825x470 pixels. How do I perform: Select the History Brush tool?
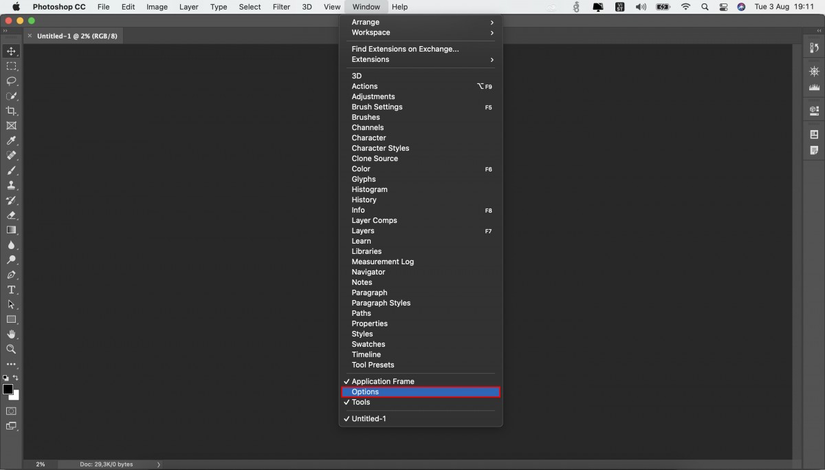tap(11, 200)
